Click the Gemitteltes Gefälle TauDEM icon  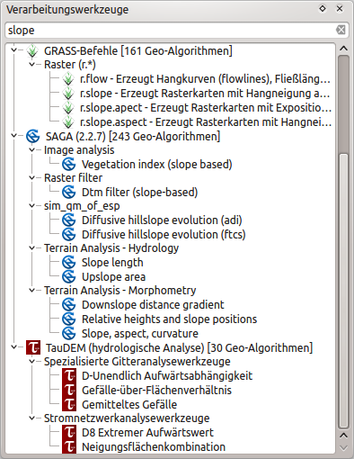pos(69,404)
